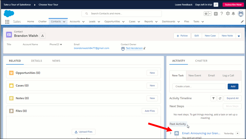Expand the Opportunities tab dropdown
This screenshot has height=139, width=246.
pyautogui.click(x=123, y=22)
